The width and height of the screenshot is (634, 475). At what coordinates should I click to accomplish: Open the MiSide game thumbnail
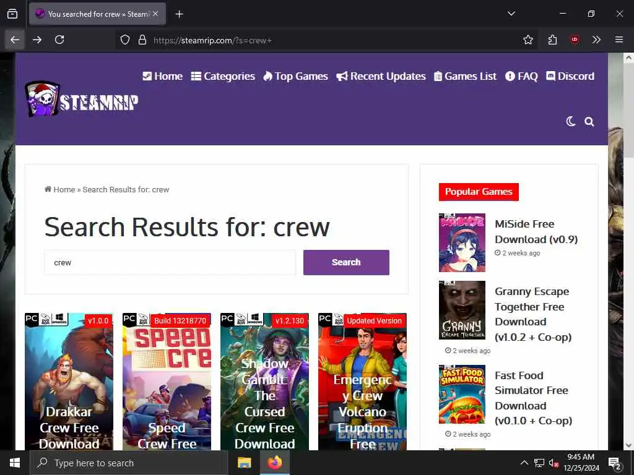[462, 242]
